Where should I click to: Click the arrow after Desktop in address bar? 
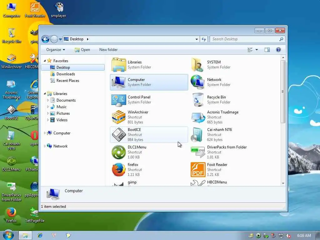pos(87,39)
